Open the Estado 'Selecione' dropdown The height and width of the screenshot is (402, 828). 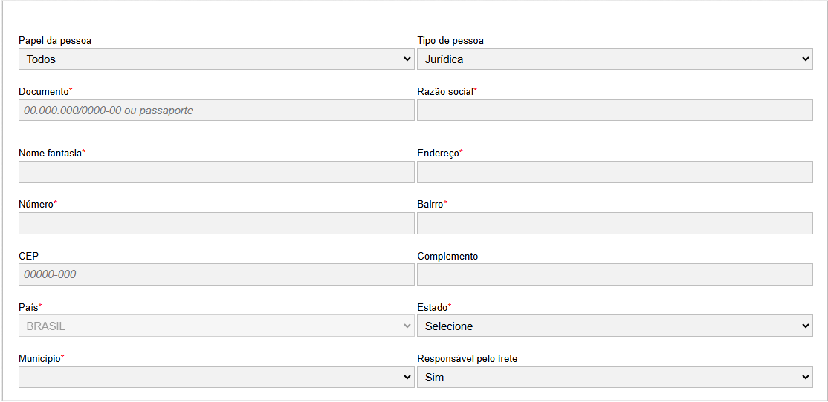click(615, 326)
